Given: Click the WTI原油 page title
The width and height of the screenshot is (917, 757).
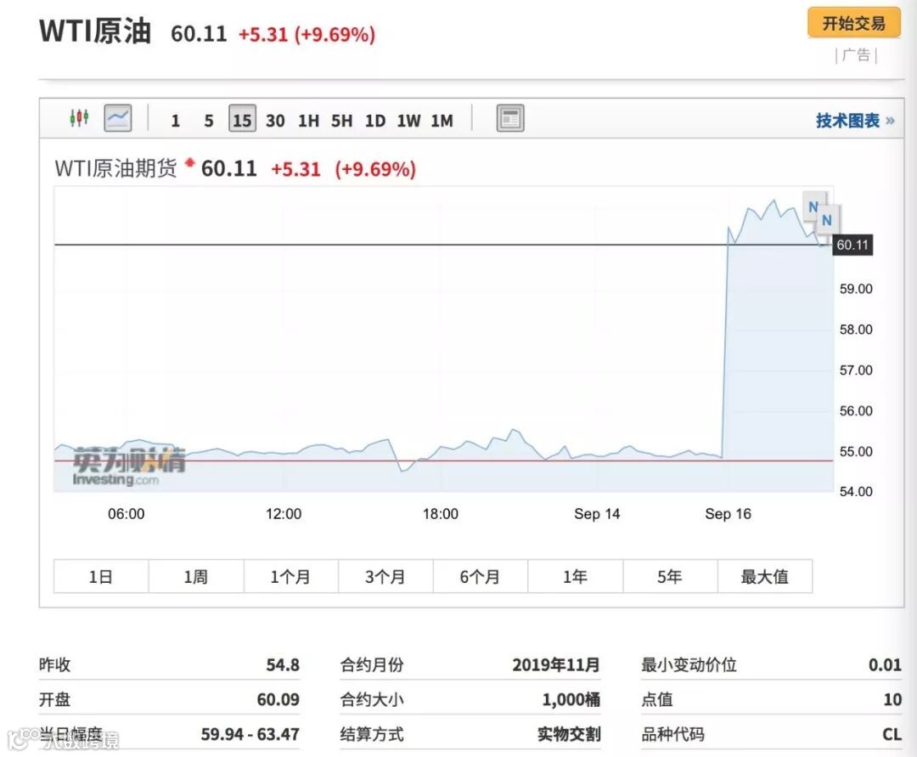Looking at the screenshot, I should point(95,31).
